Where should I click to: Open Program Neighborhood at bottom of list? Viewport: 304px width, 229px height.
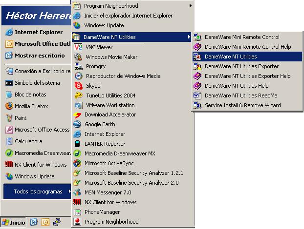click(132, 222)
